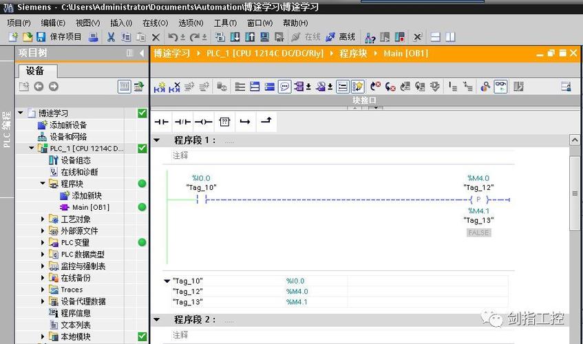Open the 视图(V) menu
This screenshot has width=583, height=344.
coord(87,23)
